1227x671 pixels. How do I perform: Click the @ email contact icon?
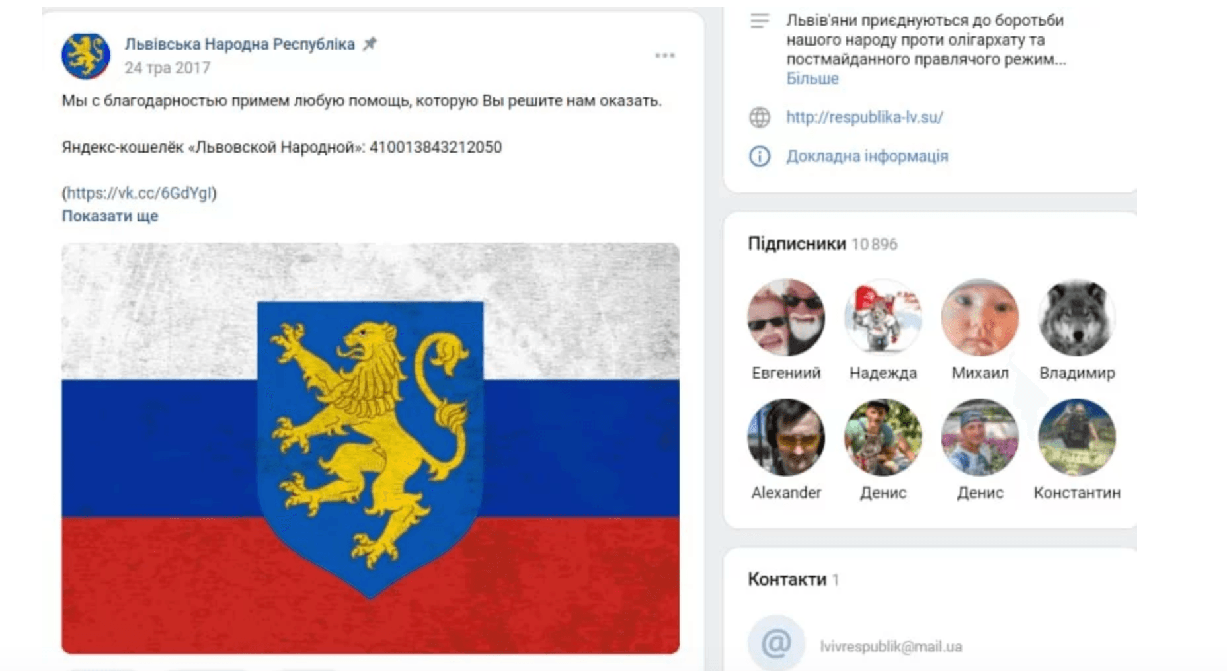click(776, 643)
